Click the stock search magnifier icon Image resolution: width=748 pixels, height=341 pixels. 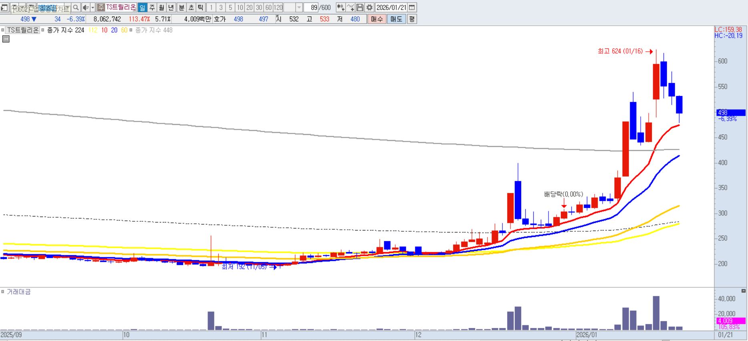[76, 8]
